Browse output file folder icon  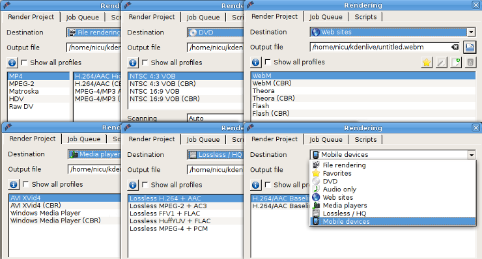coord(470,47)
